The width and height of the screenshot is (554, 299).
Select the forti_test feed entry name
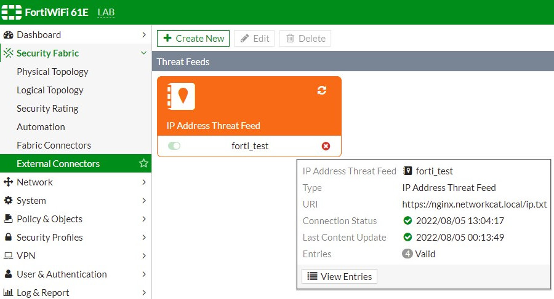click(x=250, y=146)
